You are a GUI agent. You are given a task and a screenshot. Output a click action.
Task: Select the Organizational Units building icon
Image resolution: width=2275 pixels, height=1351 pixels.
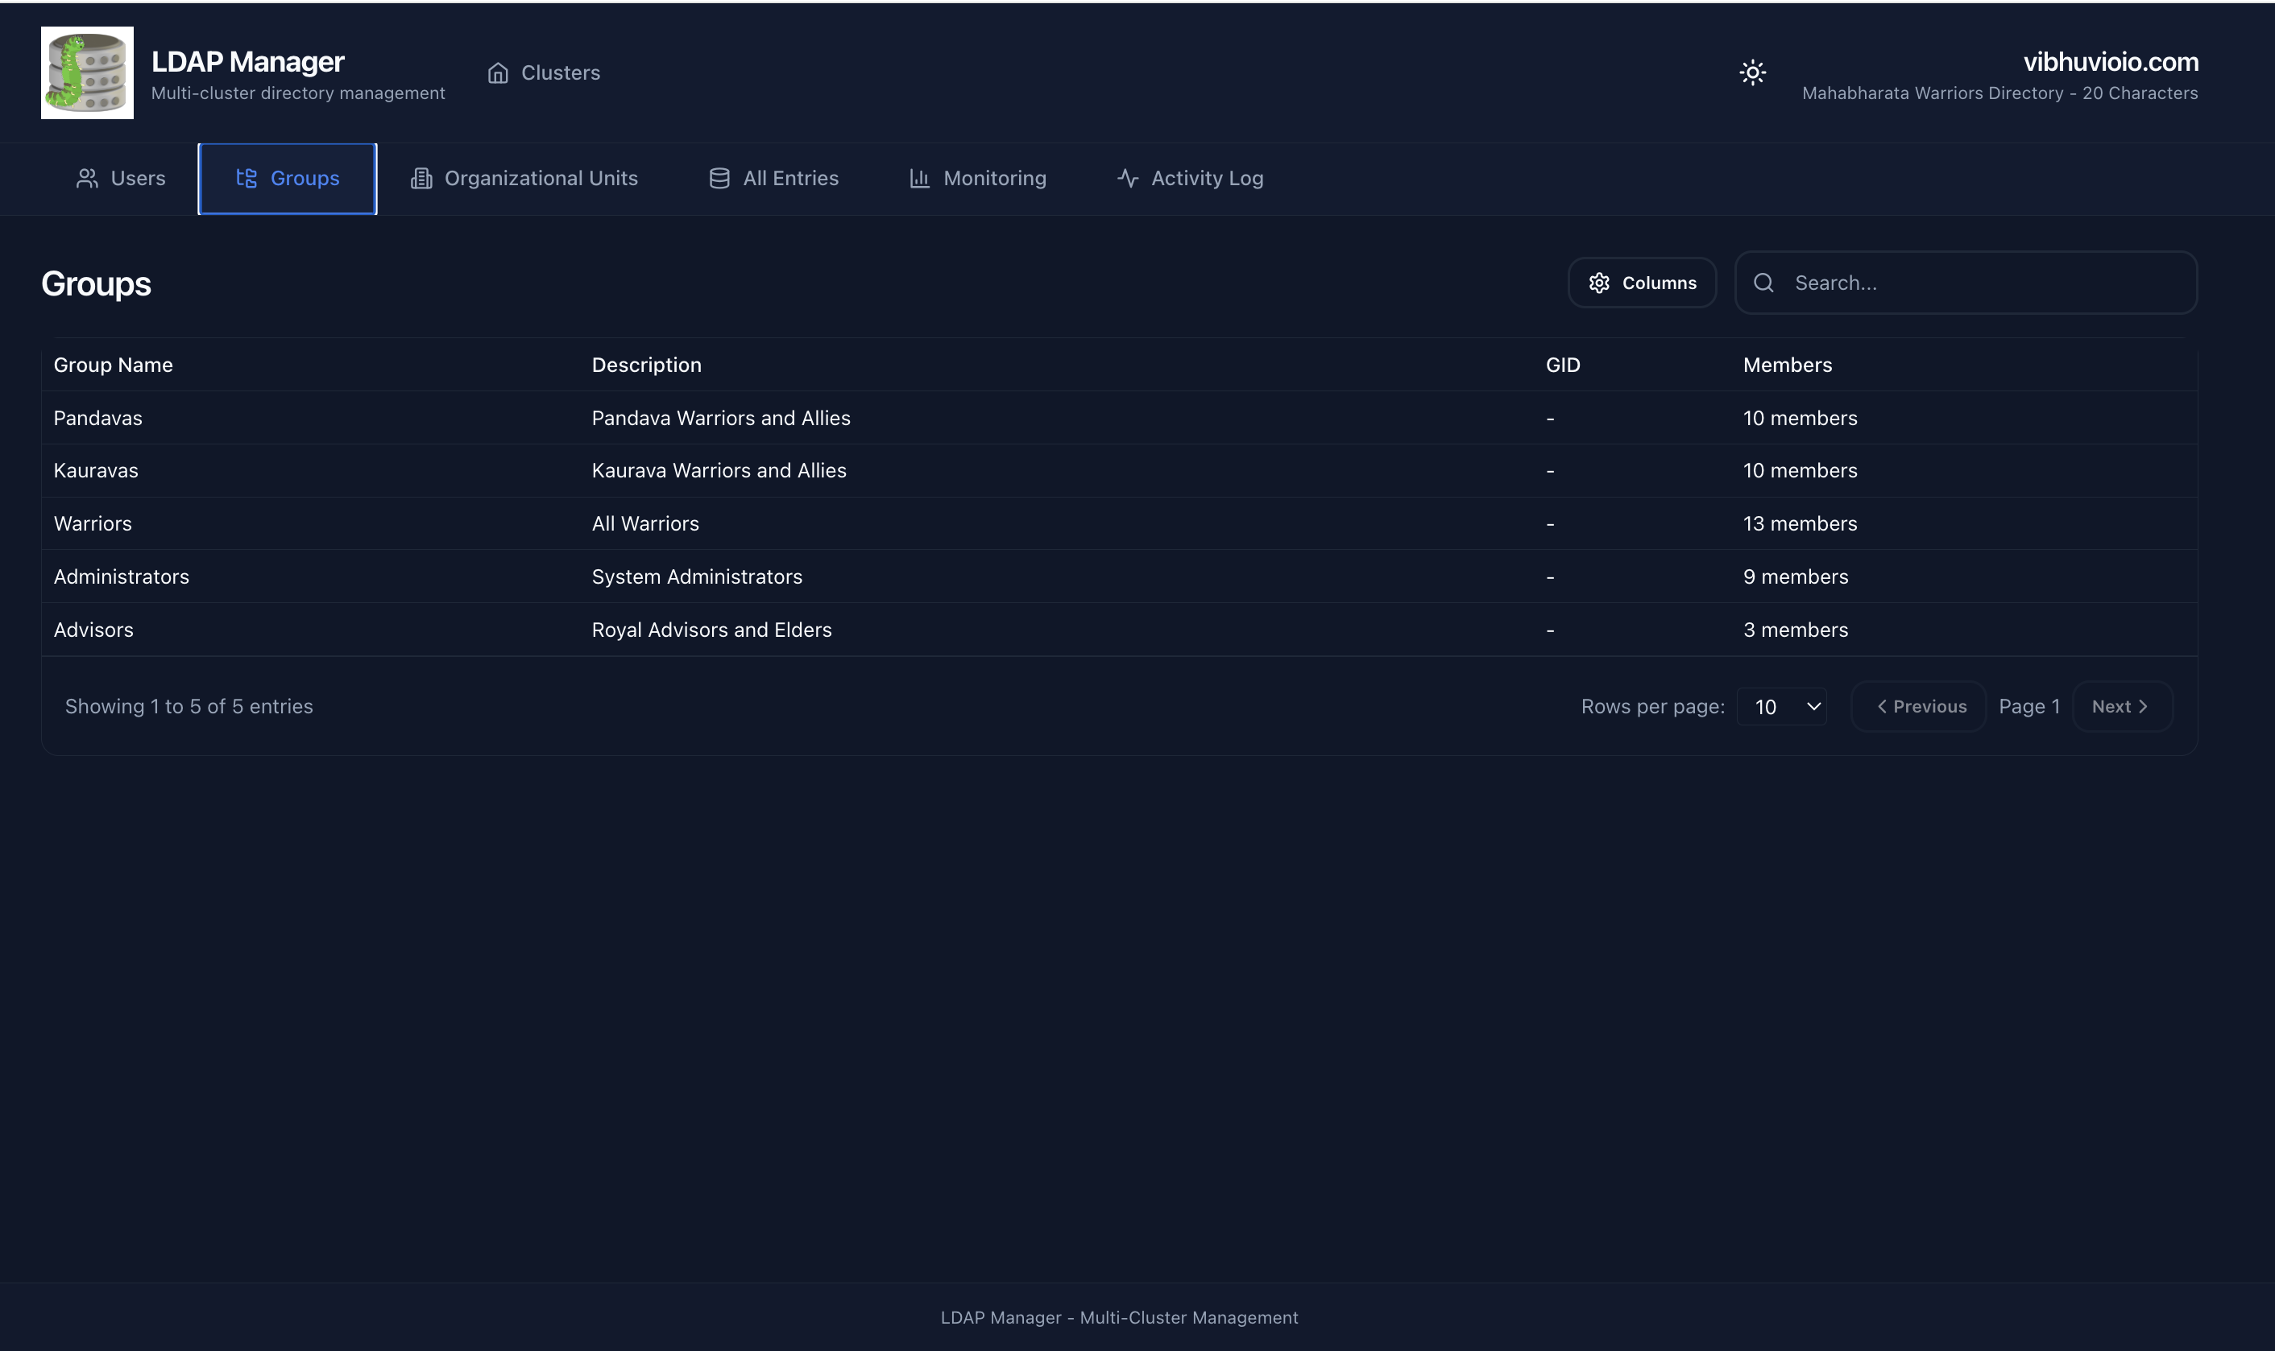click(x=420, y=179)
